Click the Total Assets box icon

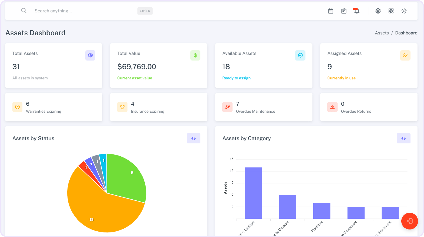click(x=90, y=55)
